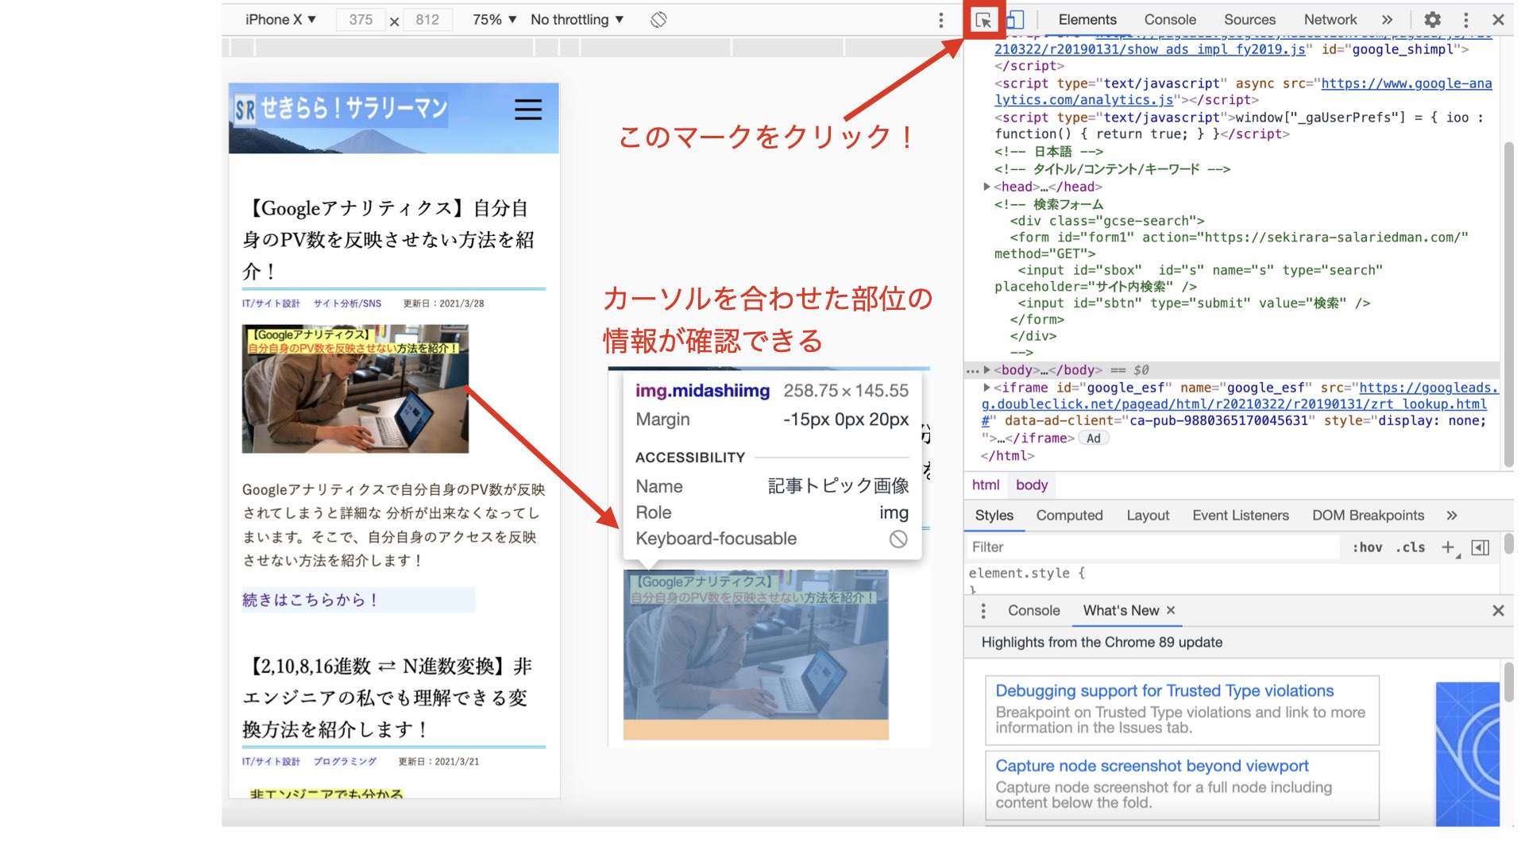Open the drawer three-dot menu

(x=983, y=611)
